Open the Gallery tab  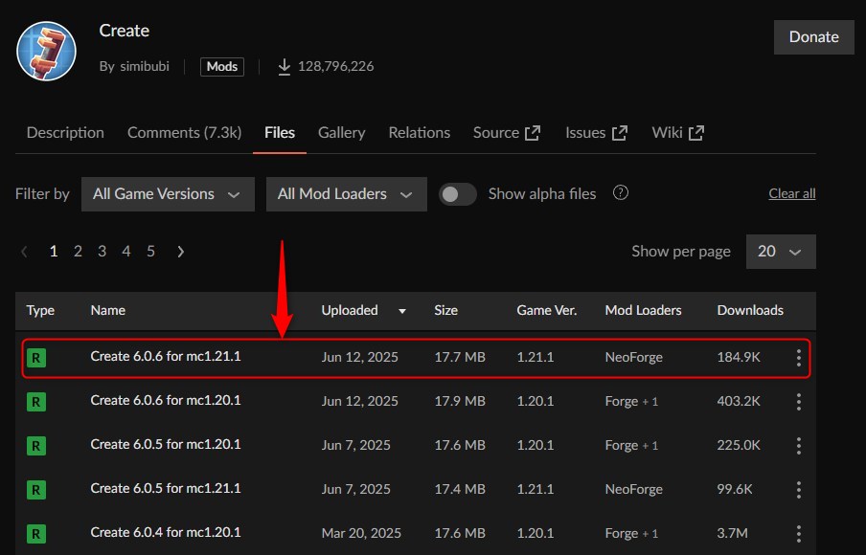[x=341, y=133]
